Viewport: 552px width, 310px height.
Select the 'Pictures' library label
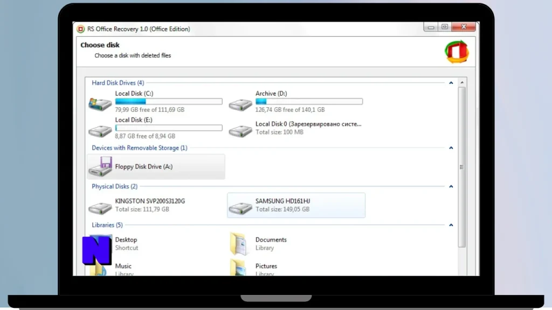click(266, 266)
